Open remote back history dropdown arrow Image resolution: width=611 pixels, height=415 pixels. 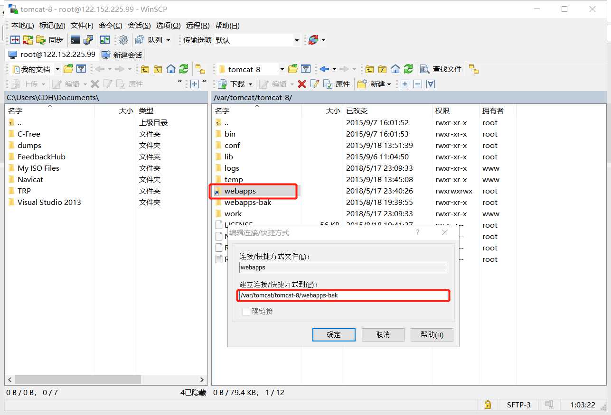pos(334,69)
